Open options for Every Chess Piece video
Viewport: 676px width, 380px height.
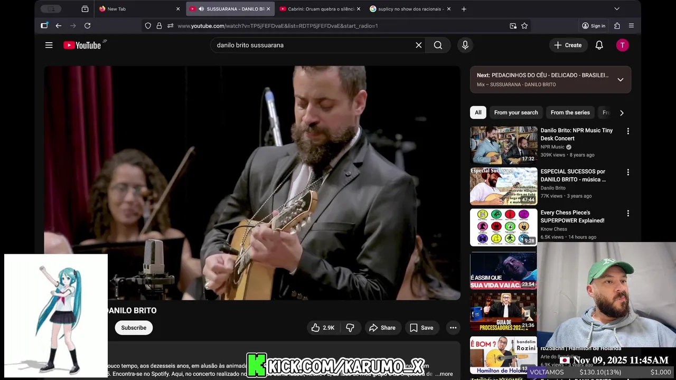click(x=628, y=213)
